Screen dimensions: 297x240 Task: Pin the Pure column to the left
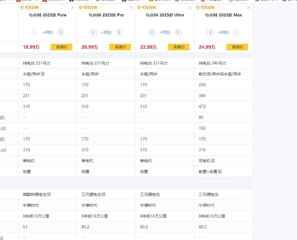click(30, 8)
